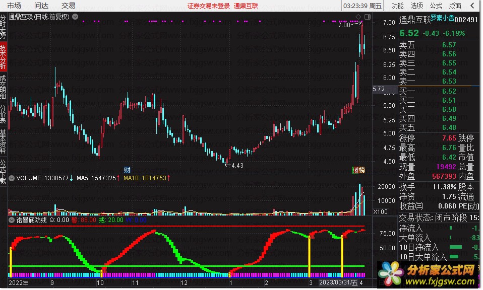Switch to the 分时走势 sidebar tab

(3, 27)
